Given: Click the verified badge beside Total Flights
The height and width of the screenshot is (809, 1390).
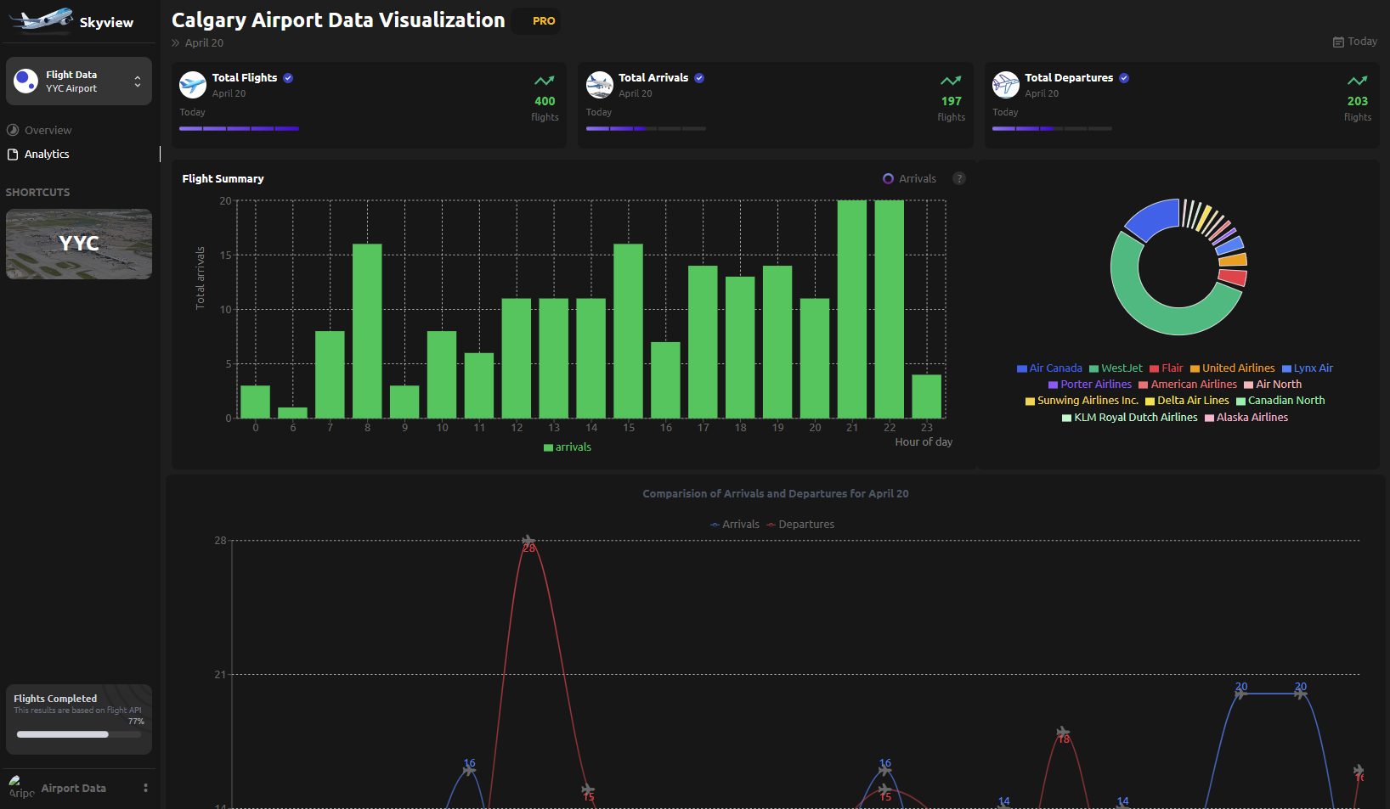Looking at the screenshot, I should (x=288, y=78).
